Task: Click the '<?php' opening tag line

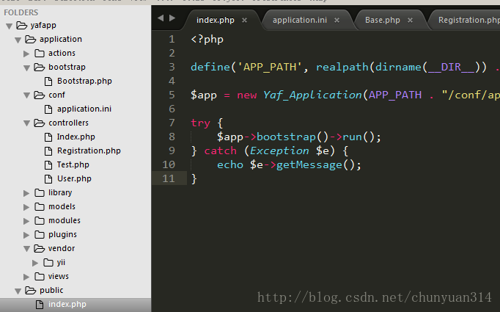Action: [207, 40]
